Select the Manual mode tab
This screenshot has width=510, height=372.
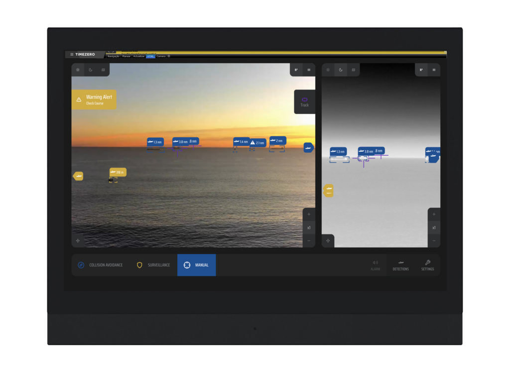coord(196,265)
